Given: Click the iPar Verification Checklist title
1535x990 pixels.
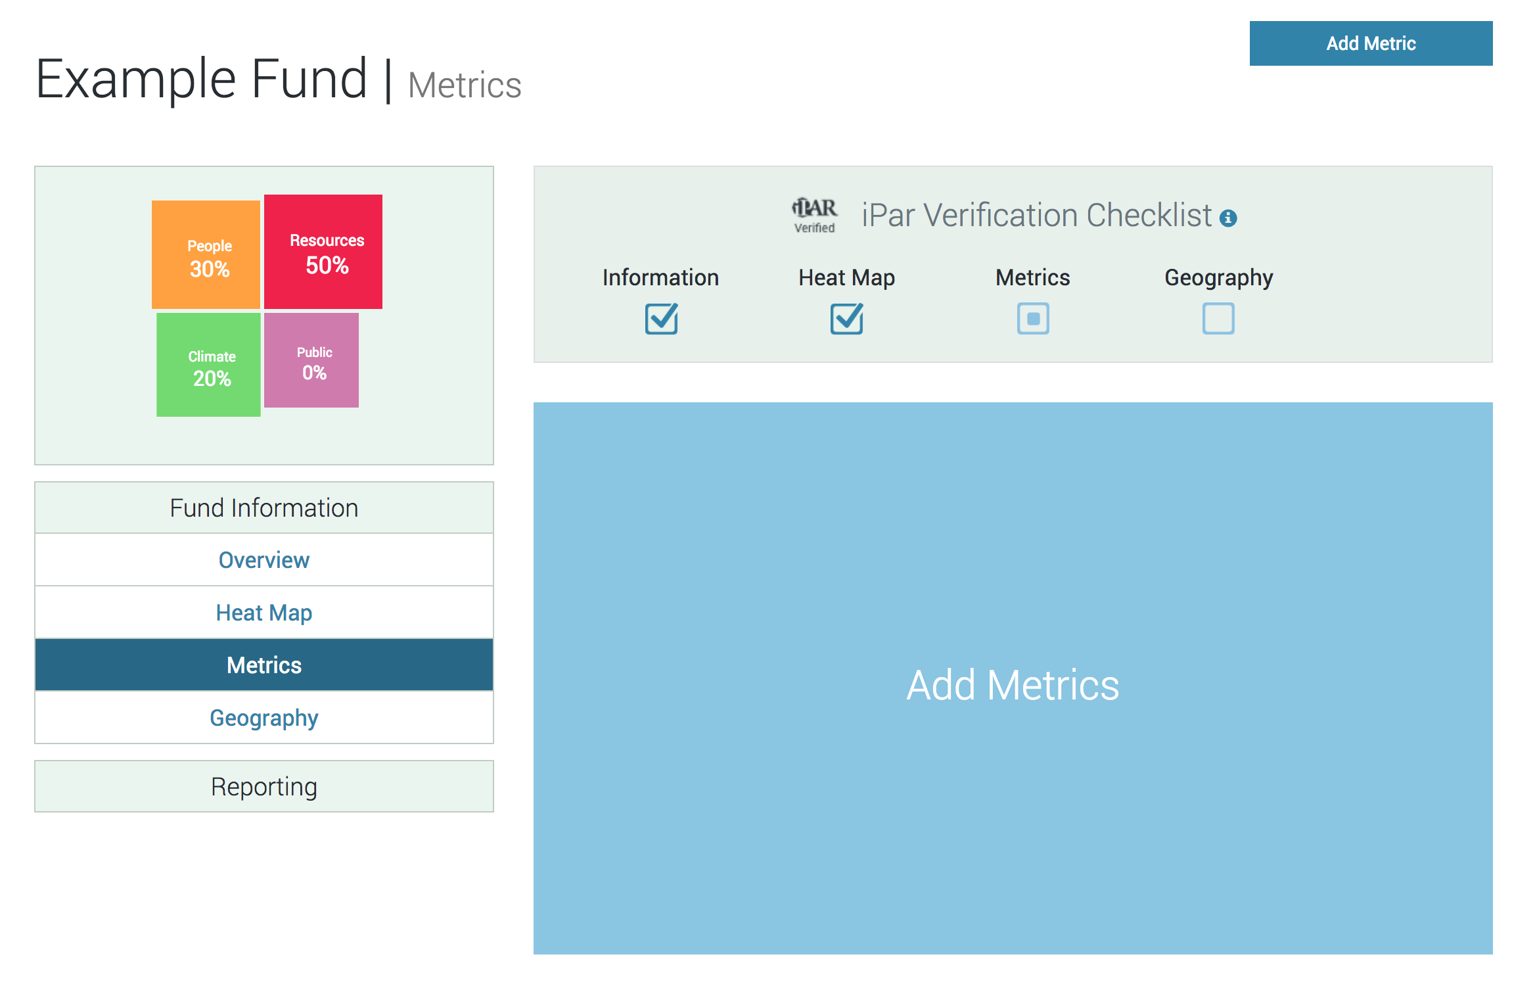Looking at the screenshot, I should click(x=1036, y=216).
